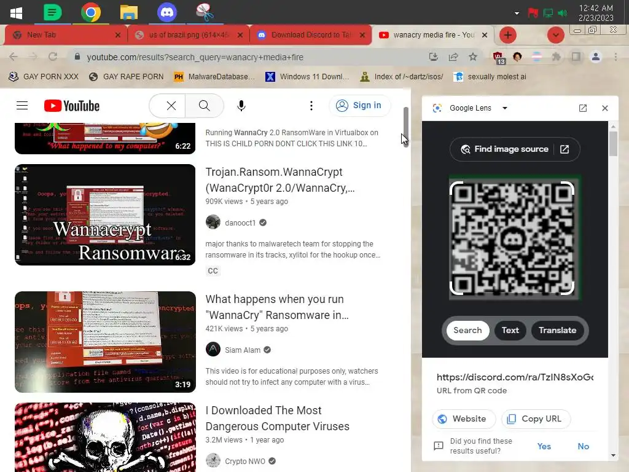Open the discord.com URL from QR code

[515, 377]
